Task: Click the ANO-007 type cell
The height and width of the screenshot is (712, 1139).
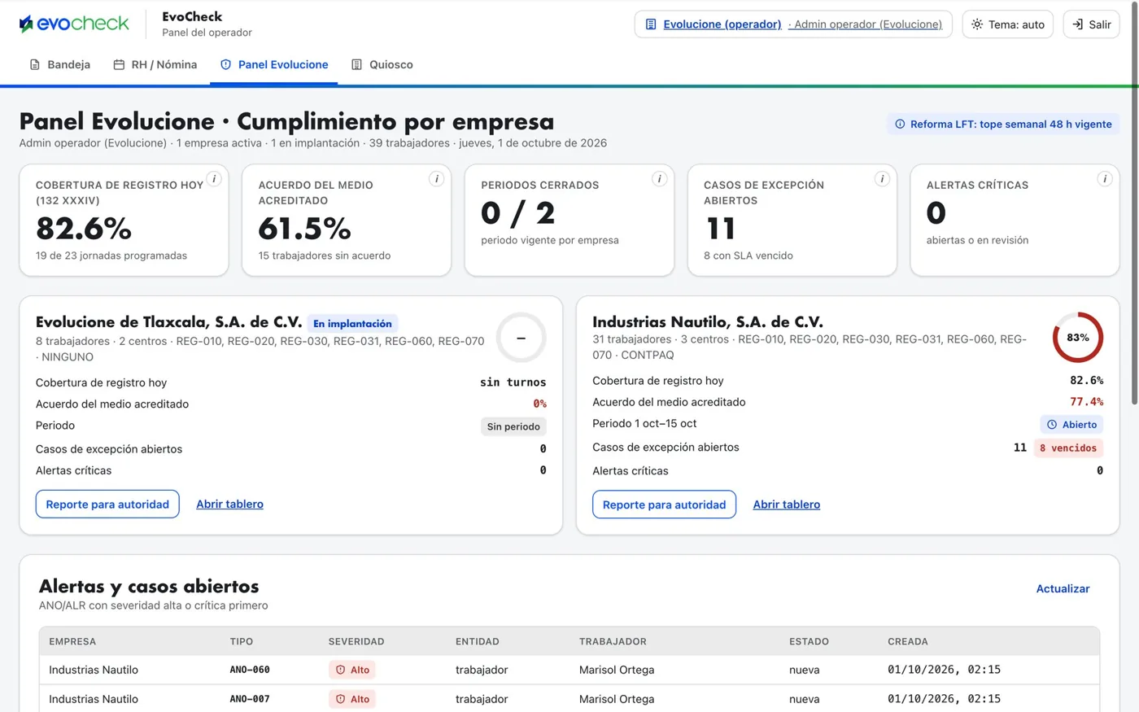Action: coord(250,699)
